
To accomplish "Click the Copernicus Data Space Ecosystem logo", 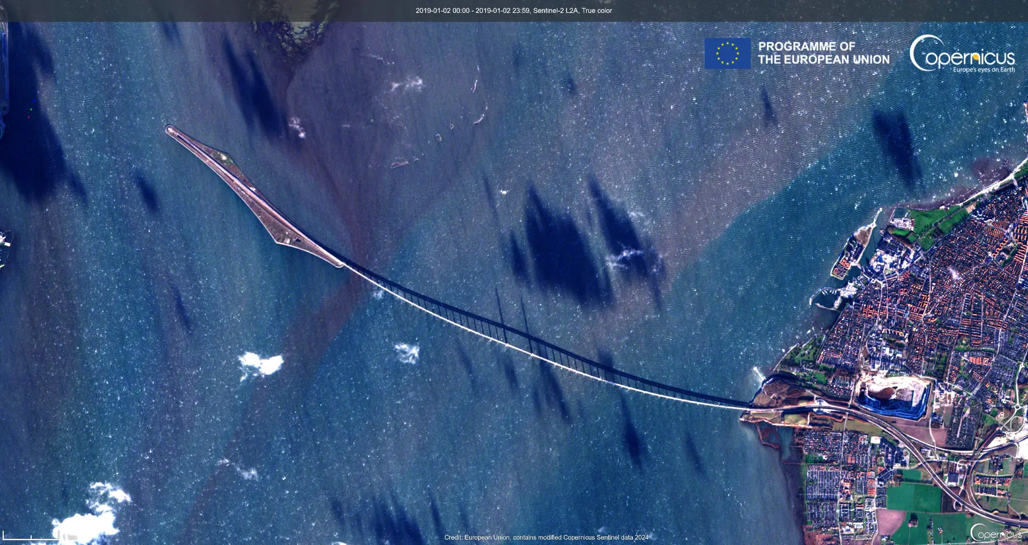I will click(x=996, y=533).
